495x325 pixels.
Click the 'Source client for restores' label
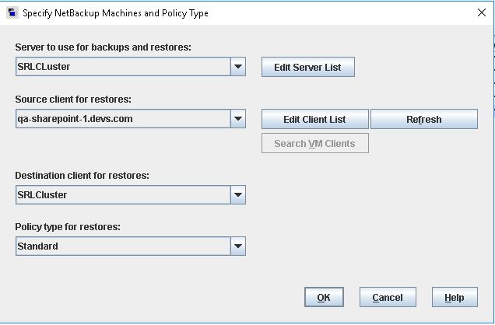[x=73, y=100]
